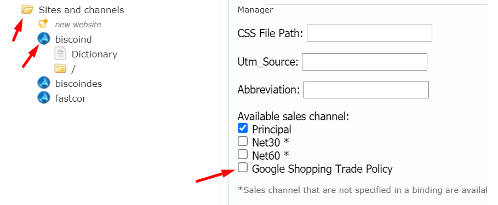Click the new website plus icon
The width and height of the screenshot is (498, 205).
coord(43,24)
